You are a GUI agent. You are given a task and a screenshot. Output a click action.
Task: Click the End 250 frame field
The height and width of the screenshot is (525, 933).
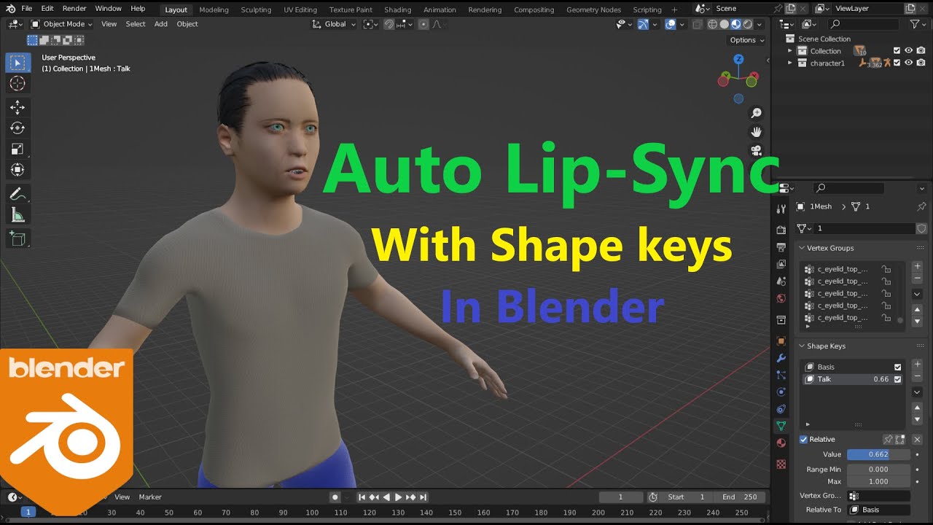tap(740, 497)
